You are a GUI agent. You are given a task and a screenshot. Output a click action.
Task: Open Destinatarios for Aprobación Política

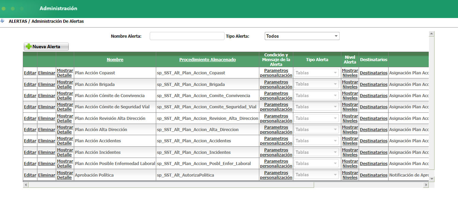coord(374,175)
